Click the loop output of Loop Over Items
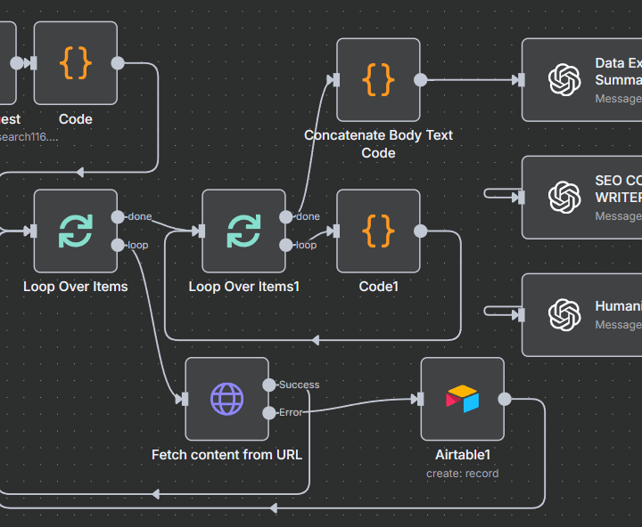This screenshot has height=527, width=642. 118,245
